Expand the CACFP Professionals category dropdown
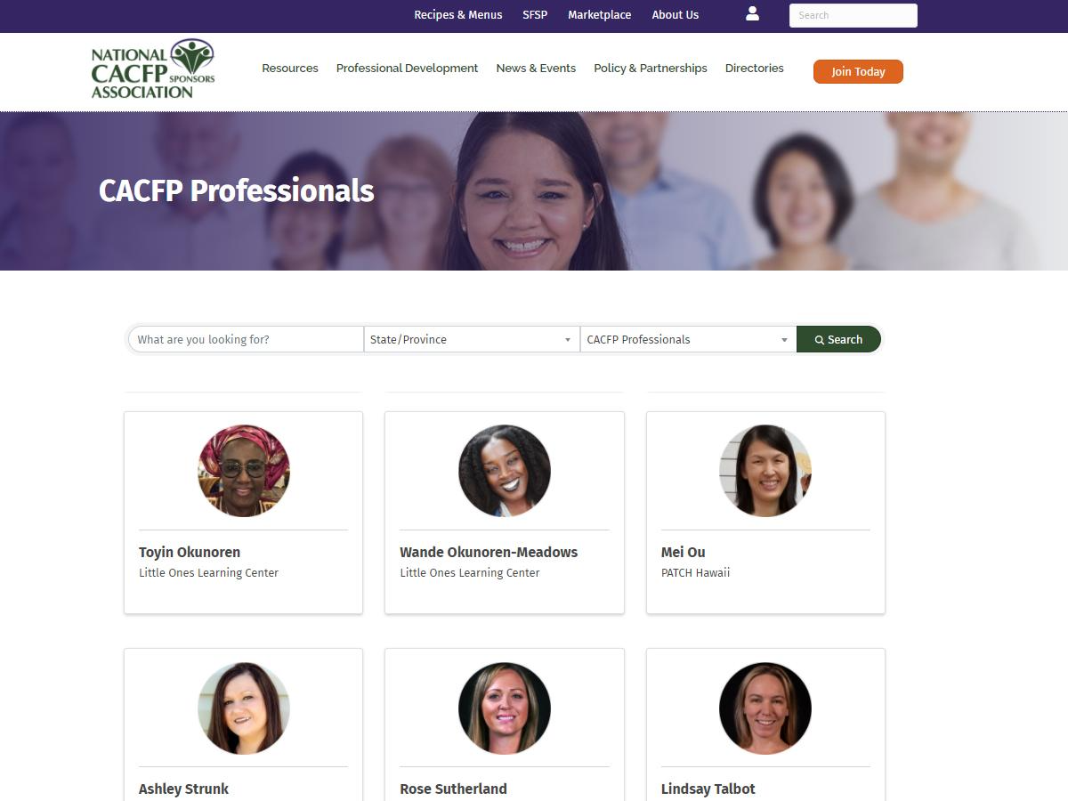Image resolution: width=1068 pixels, height=801 pixels. click(x=688, y=339)
